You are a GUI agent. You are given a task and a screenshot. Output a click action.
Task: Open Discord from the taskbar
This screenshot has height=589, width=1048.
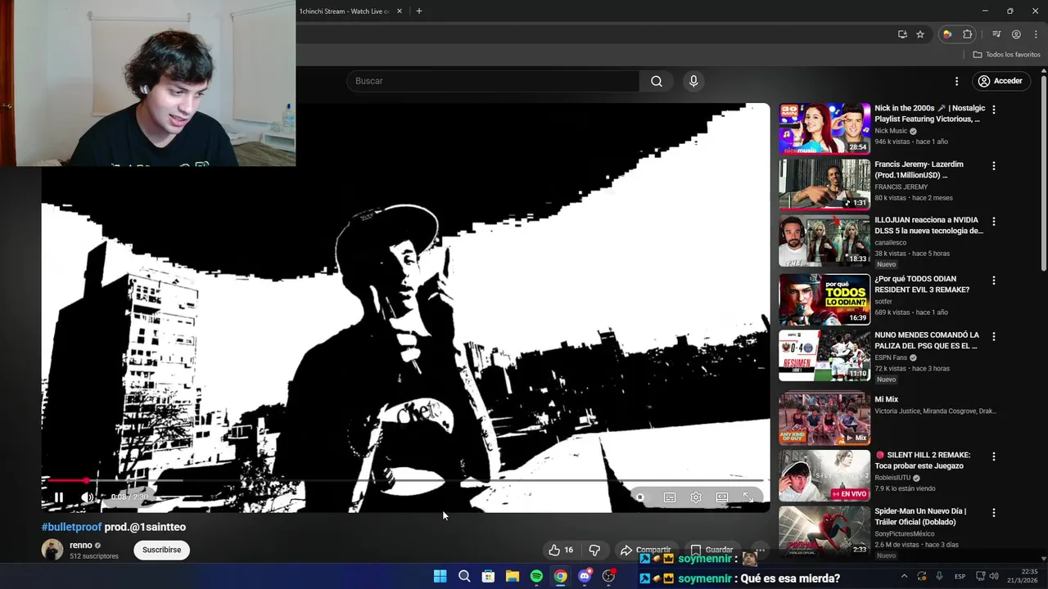tap(585, 576)
